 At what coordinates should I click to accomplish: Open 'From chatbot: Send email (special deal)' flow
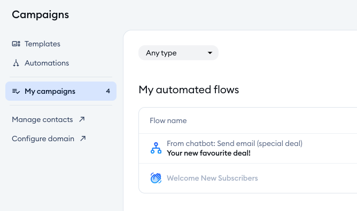(x=235, y=143)
